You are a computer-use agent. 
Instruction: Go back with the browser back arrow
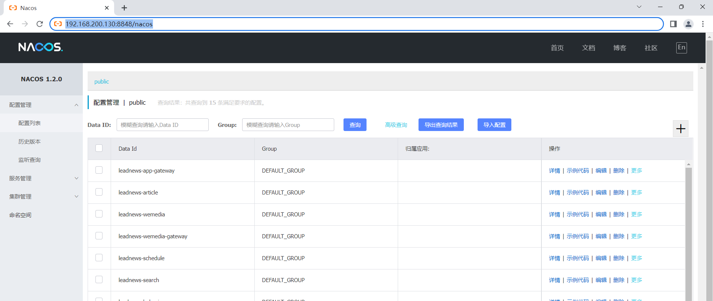10,24
